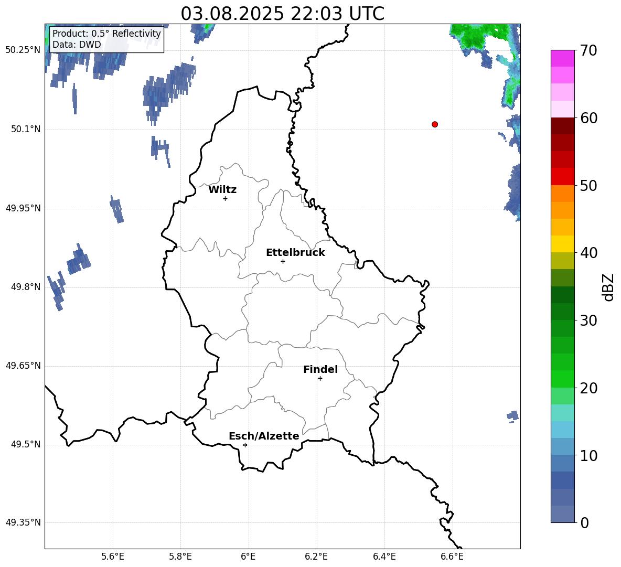
Task: Click the magenta top colorbar swatch
Action: click(x=562, y=58)
